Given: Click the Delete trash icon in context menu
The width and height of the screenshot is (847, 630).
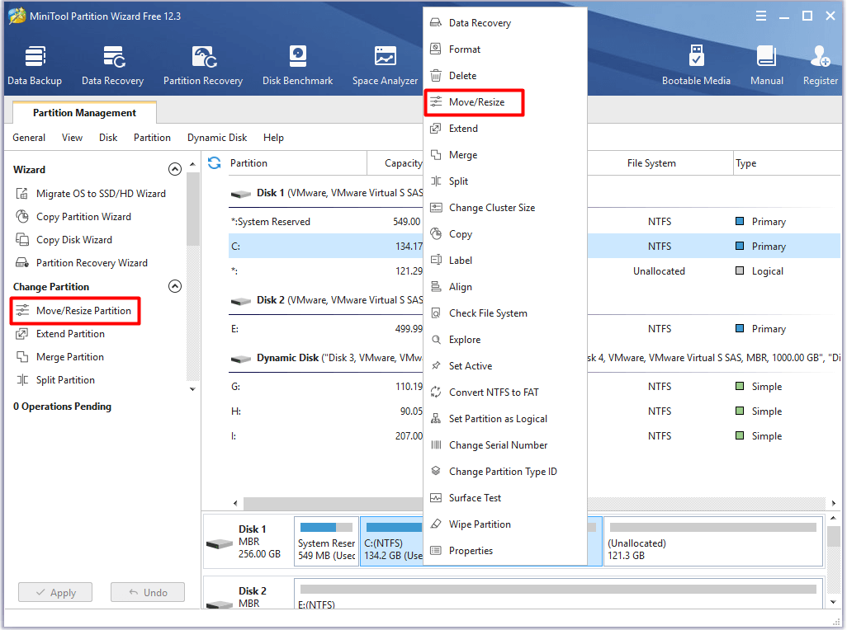Looking at the screenshot, I should click(435, 76).
